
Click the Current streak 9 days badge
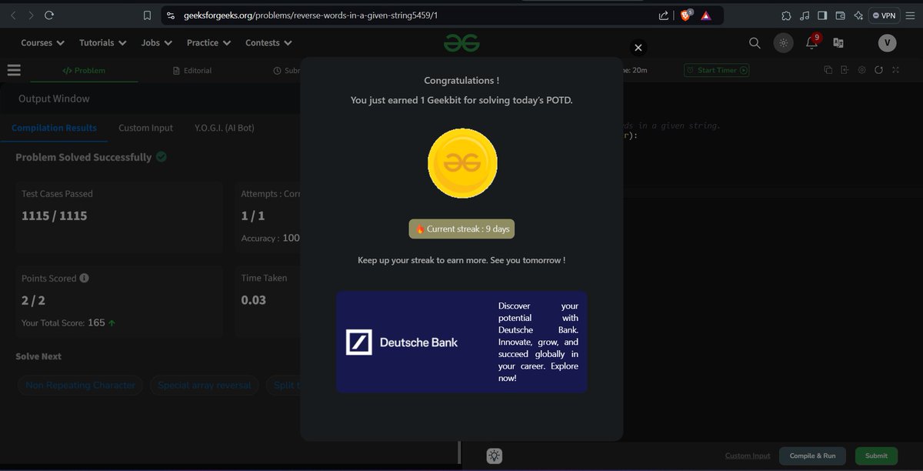(x=461, y=229)
